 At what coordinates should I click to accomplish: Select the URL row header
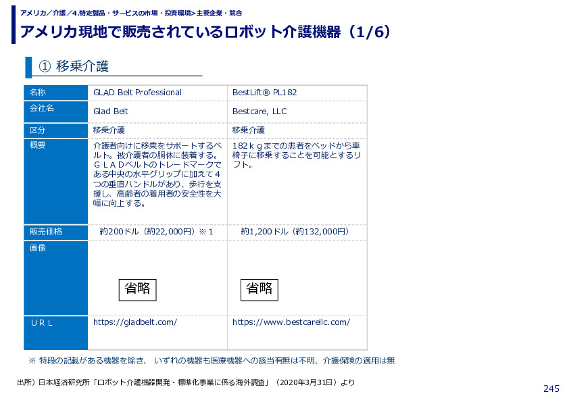(56, 332)
